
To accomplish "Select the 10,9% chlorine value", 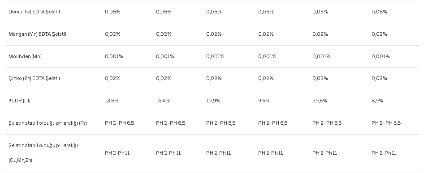I will pos(213,101).
